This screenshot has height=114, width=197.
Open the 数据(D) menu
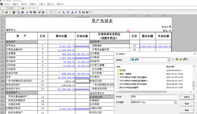click(x=33, y=4)
